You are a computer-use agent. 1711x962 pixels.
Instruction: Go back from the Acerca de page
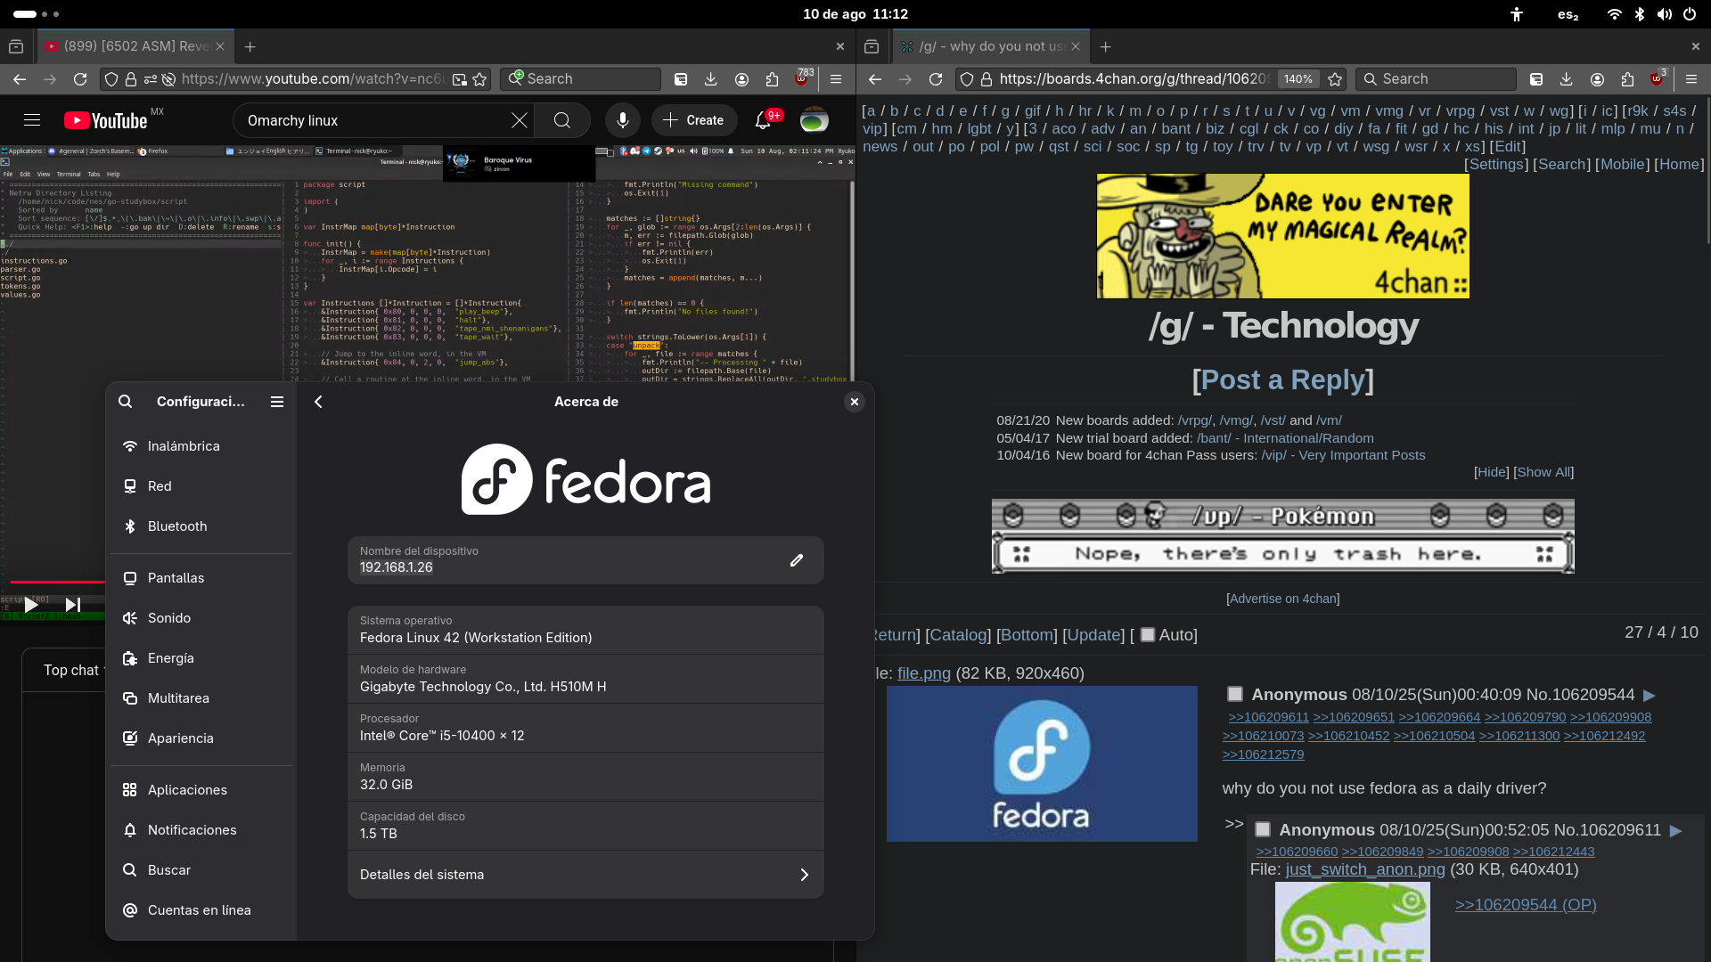pos(318,402)
